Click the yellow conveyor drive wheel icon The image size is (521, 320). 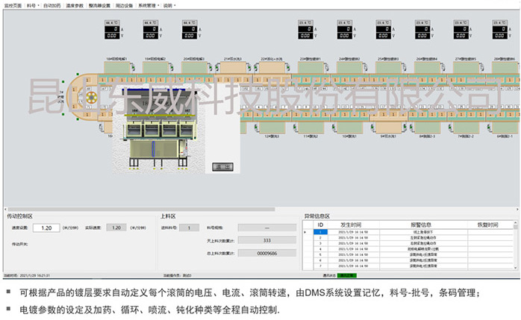coord(92,97)
